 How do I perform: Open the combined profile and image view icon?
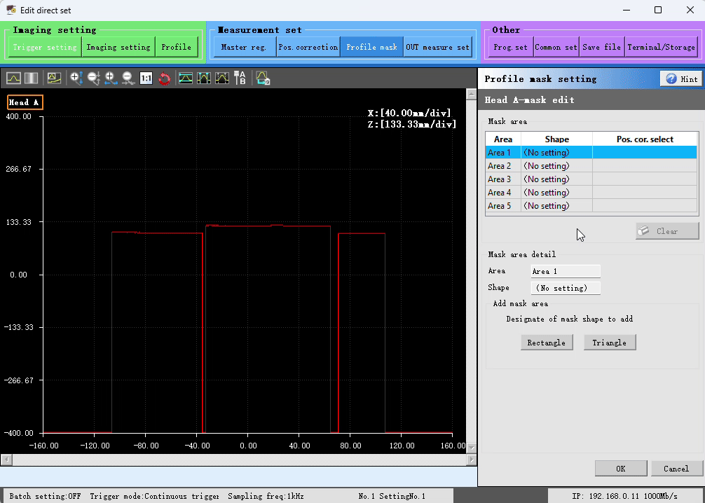click(x=54, y=78)
